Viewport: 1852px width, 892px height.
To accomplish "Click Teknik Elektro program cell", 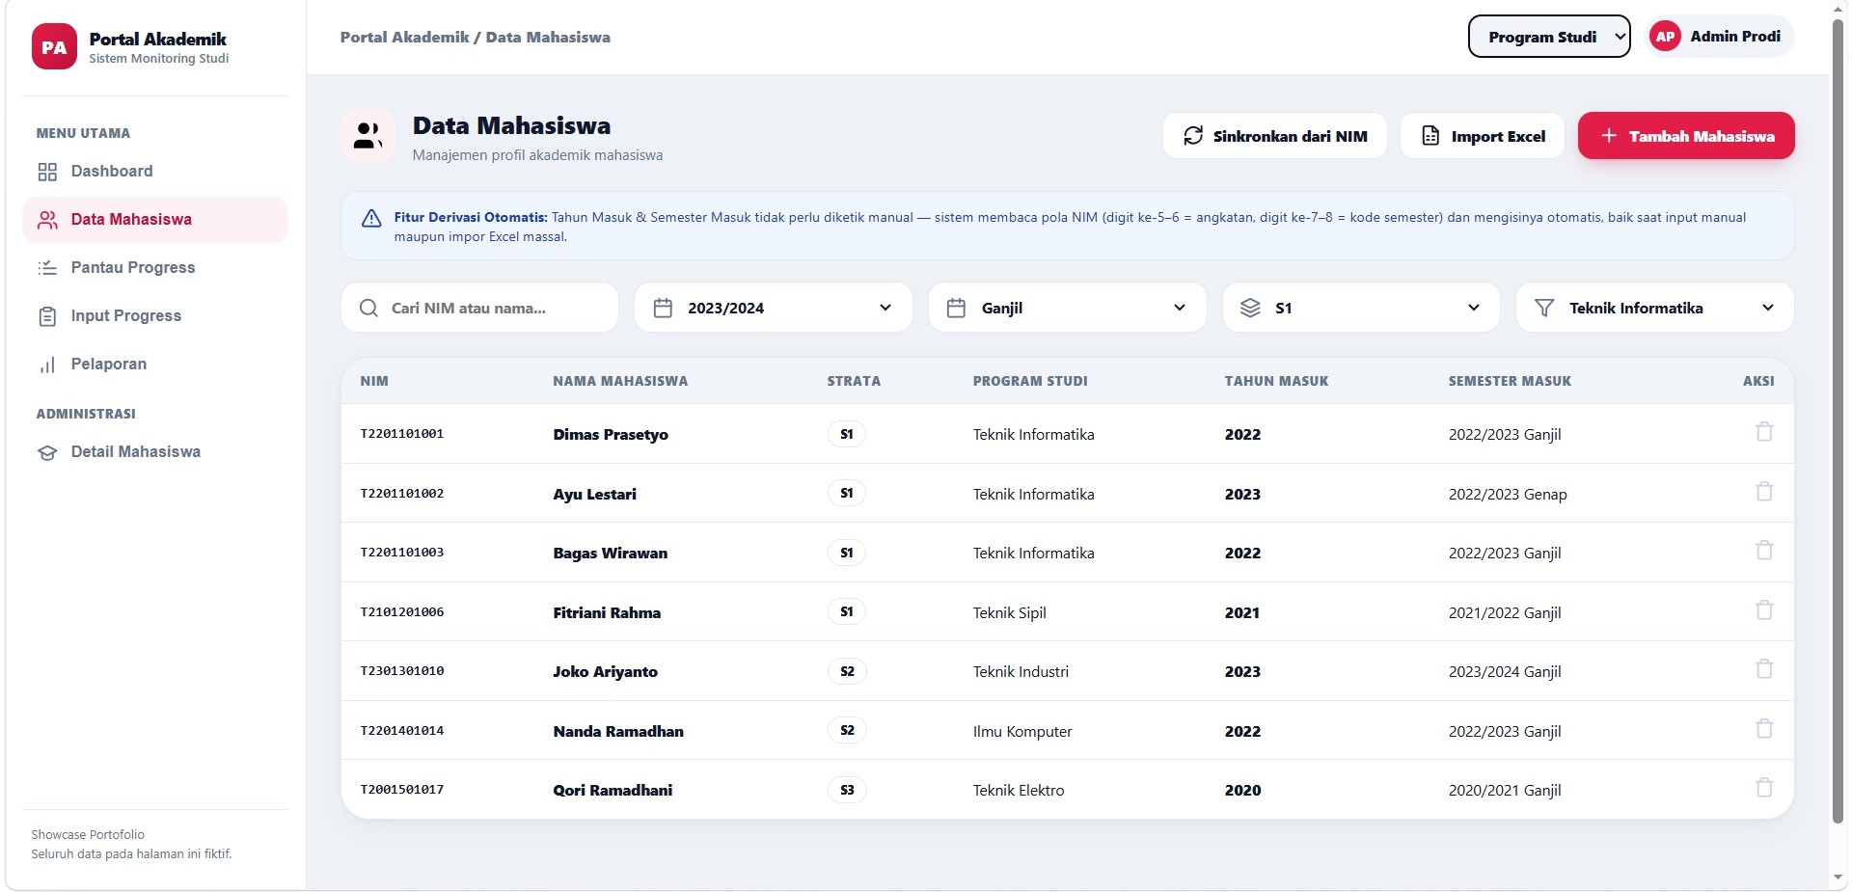I will [x=1019, y=791].
